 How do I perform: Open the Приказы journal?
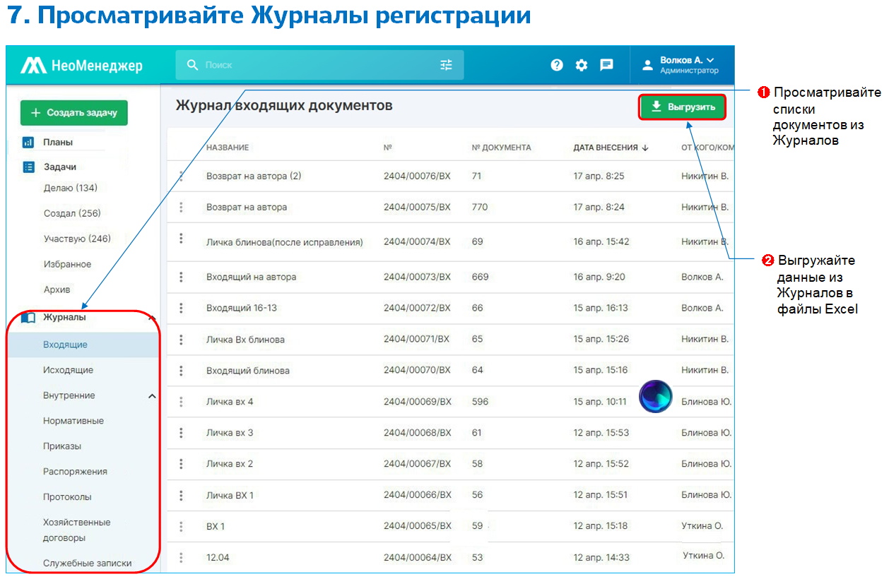coord(62,446)
